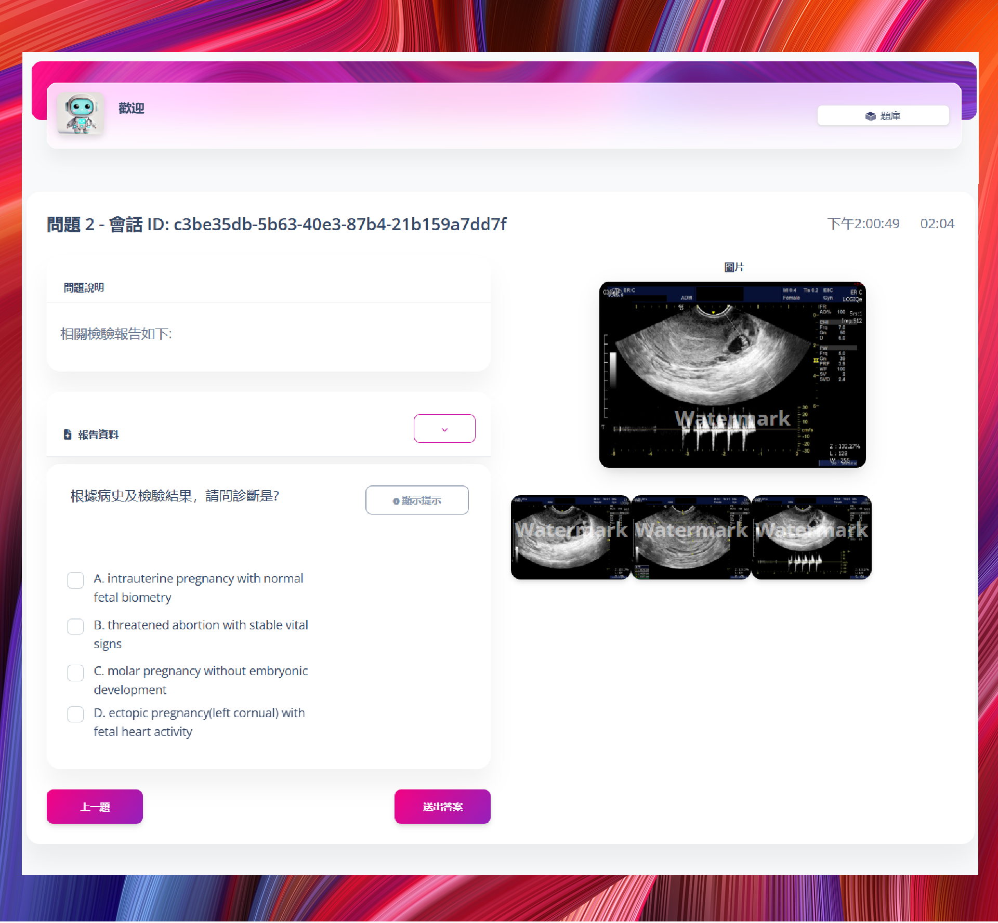Click the info icon inside 顯示提示 button

(x=396, y=500)
